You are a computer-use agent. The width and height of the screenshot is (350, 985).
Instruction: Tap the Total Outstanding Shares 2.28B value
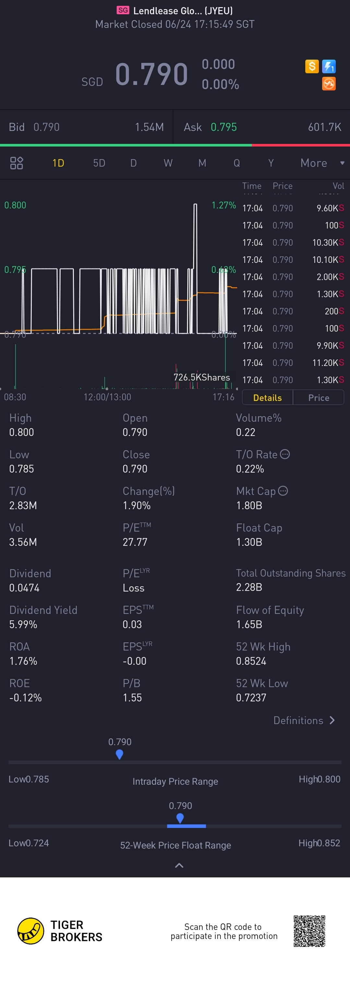click(x=249, y=587)
